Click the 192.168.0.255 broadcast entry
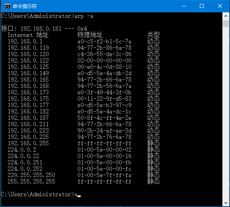Viewport: 230px width, 207px height. click(28, 143)
